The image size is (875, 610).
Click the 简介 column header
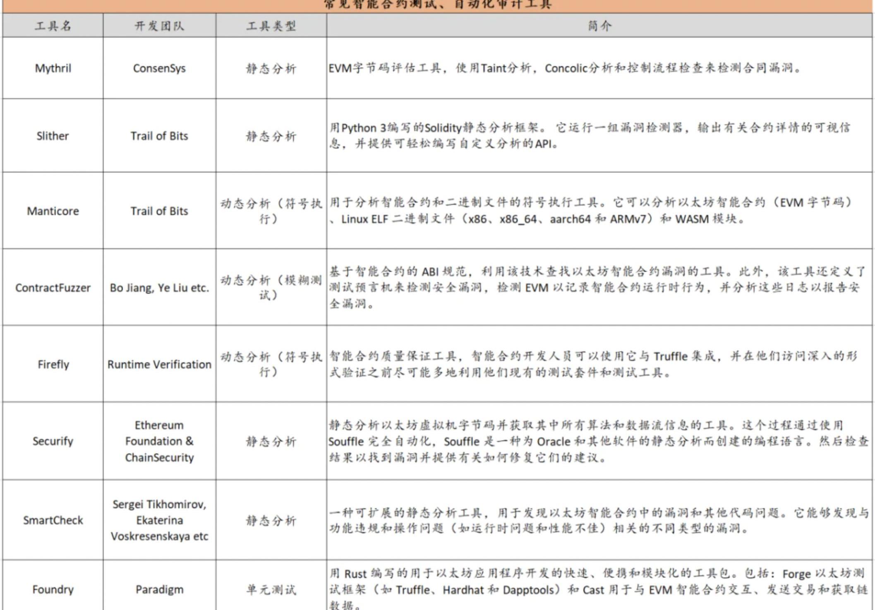[599, 26]
